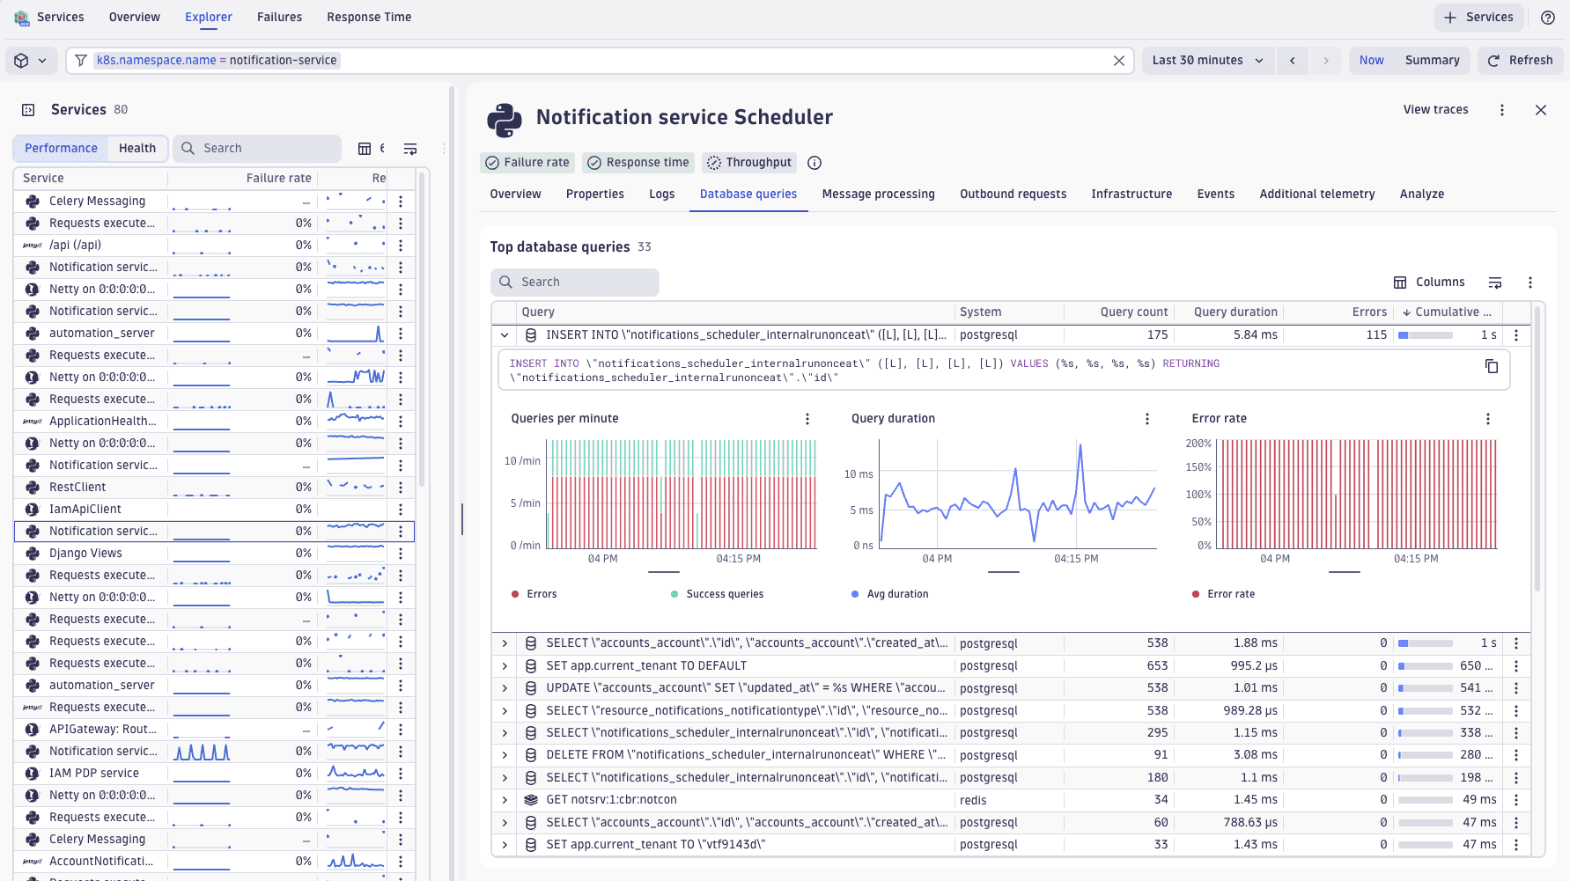Screen dimensions: 1570x881
Task: Click the help question mark icon top right
Action: pos(1547,17)
